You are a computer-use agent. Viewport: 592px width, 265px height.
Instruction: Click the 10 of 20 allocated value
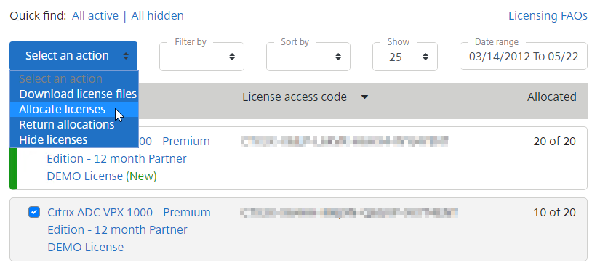555,213
